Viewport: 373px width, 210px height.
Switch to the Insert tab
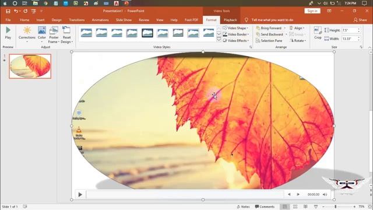click(40, 20)
